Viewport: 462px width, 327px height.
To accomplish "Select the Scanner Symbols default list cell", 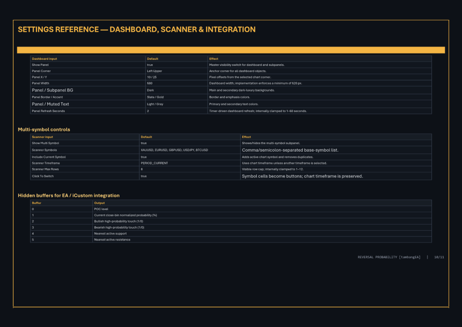I will 190,150.
